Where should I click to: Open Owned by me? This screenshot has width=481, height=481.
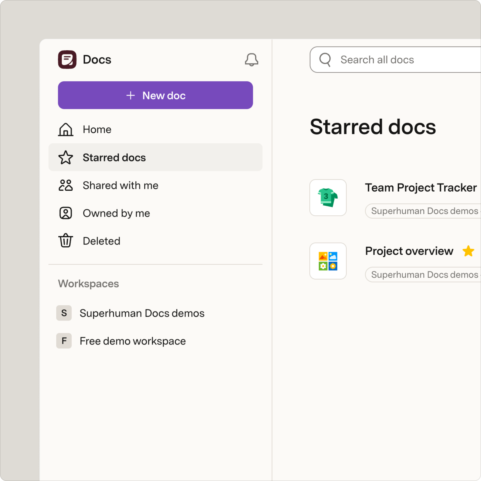coord(155,213)
